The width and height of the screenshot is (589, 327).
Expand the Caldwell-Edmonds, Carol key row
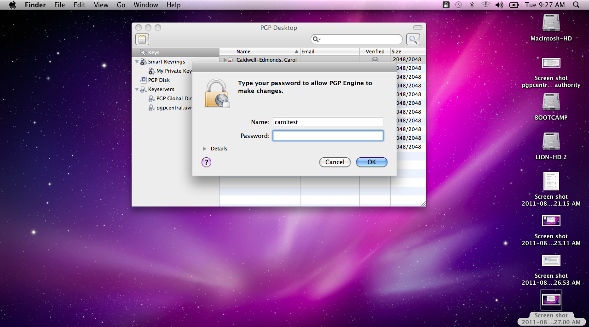(225, 60)
